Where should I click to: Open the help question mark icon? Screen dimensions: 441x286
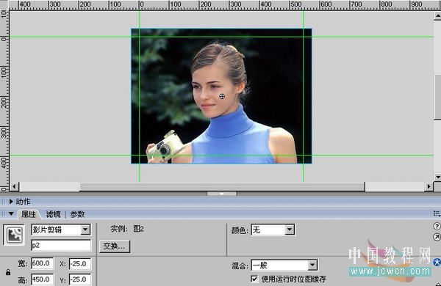coord(437,226)
